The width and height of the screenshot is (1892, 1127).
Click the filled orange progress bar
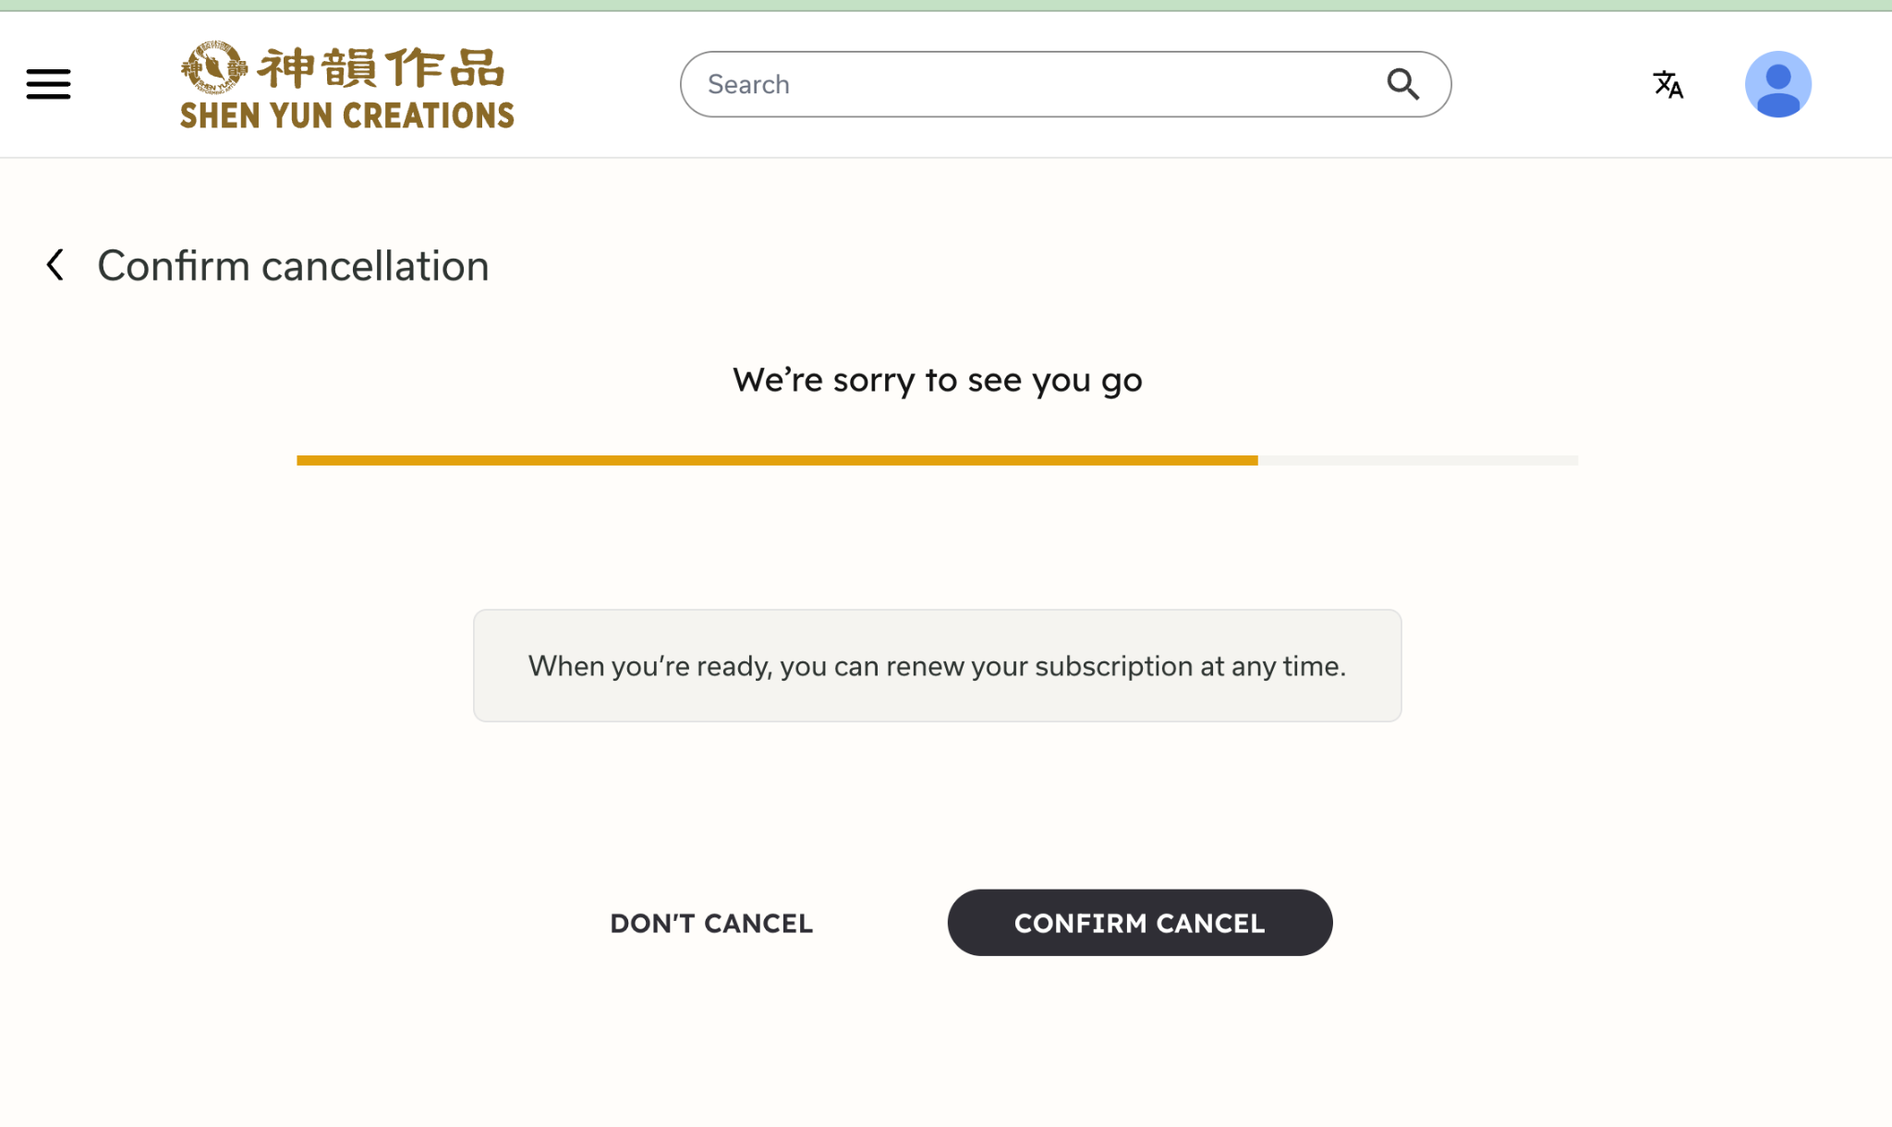pyautogui.click(x=776, y=460)
